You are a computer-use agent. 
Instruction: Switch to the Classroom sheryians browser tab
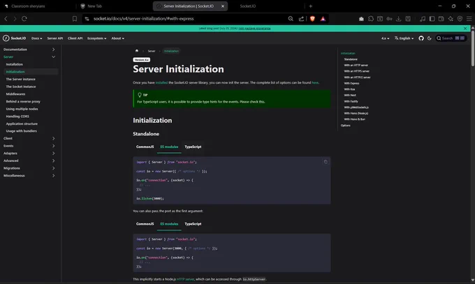(28, 6)
